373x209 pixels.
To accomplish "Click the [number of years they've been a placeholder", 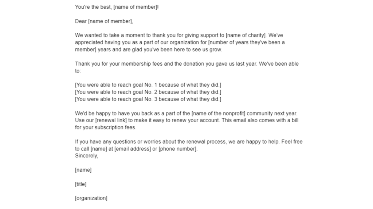I will [247, 42].
